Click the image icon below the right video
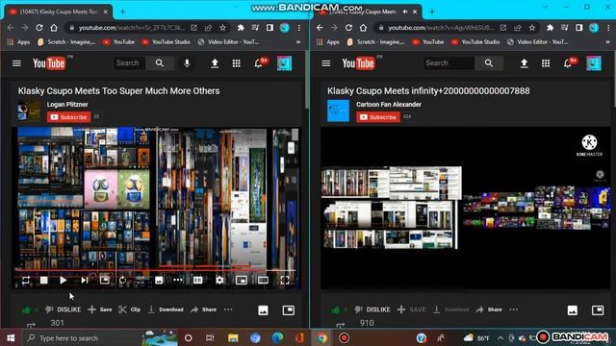This screenshot has height=346, width=616. pyautogui.click(x=573, y=310)
